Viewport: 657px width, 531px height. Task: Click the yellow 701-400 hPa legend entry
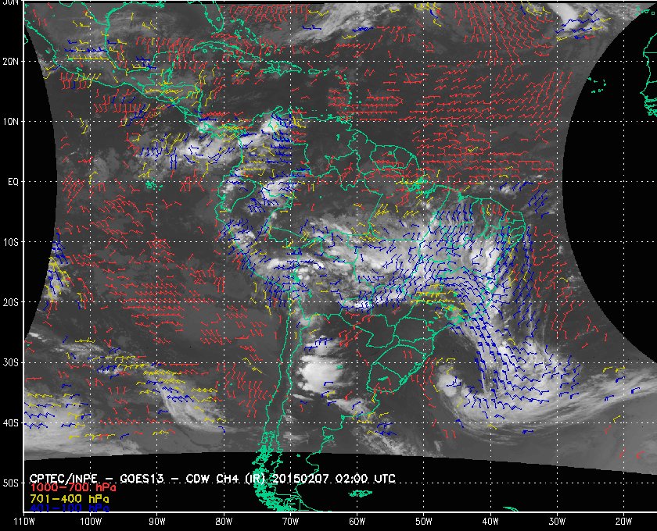[x=70, y=499]
